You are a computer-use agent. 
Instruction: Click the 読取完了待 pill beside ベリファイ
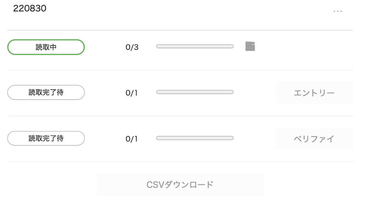(46, 138)
